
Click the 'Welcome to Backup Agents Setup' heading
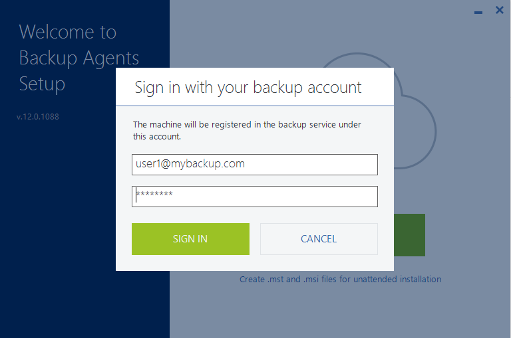[x=79, y=58]
